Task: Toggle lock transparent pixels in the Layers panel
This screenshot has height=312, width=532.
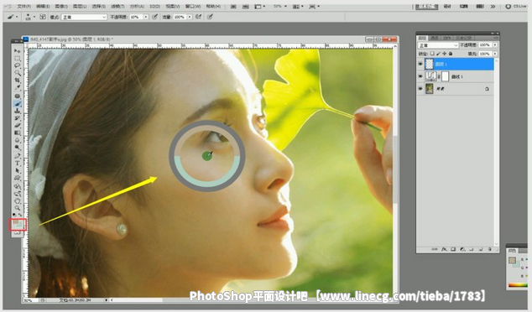Action: click(x=432, y=54)
